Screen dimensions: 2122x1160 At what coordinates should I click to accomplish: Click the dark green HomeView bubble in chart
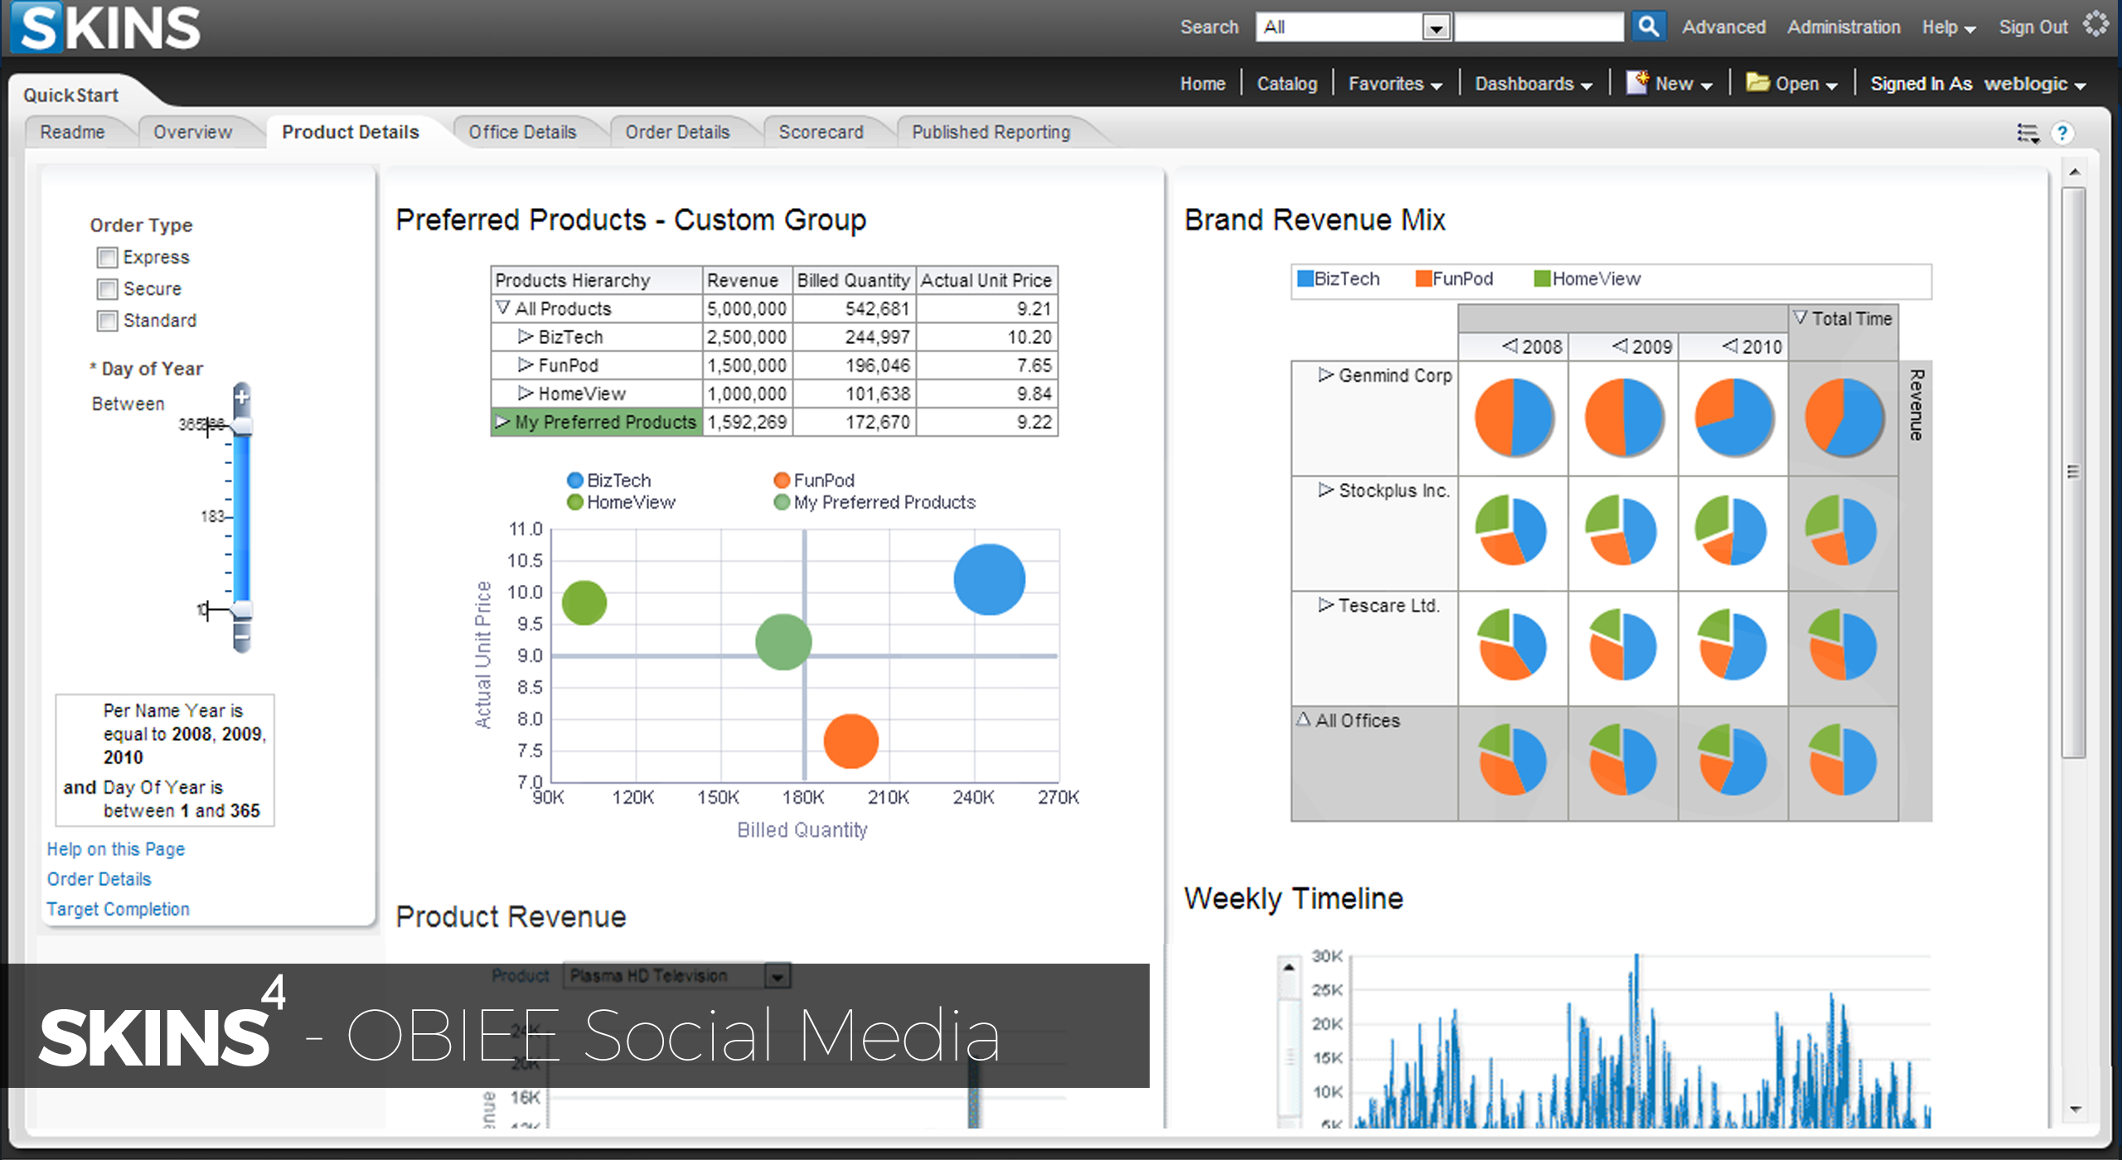584,602
